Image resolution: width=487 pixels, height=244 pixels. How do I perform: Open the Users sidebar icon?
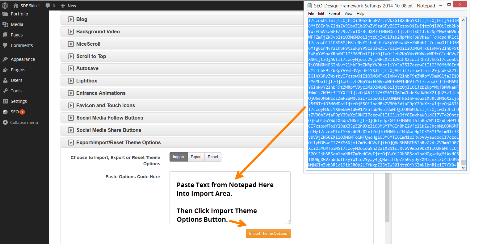click(5, 80)
